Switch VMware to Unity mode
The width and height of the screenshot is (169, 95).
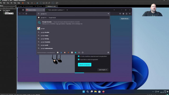click(x=49, y=3)
